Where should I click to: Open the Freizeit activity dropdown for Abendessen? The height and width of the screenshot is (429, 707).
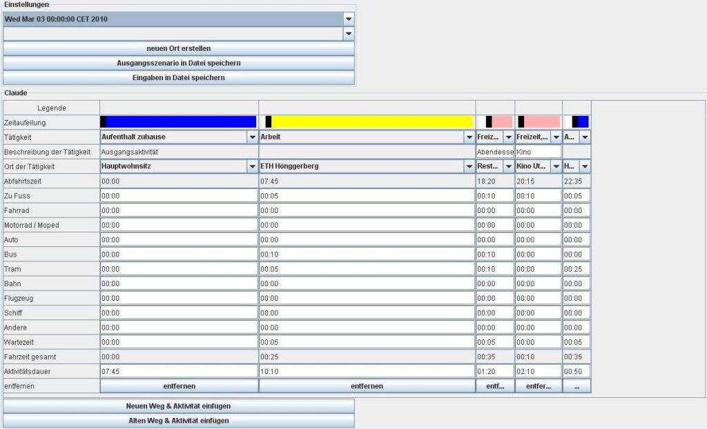508,137
